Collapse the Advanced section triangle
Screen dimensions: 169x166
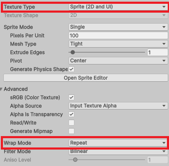click(1, 89)
